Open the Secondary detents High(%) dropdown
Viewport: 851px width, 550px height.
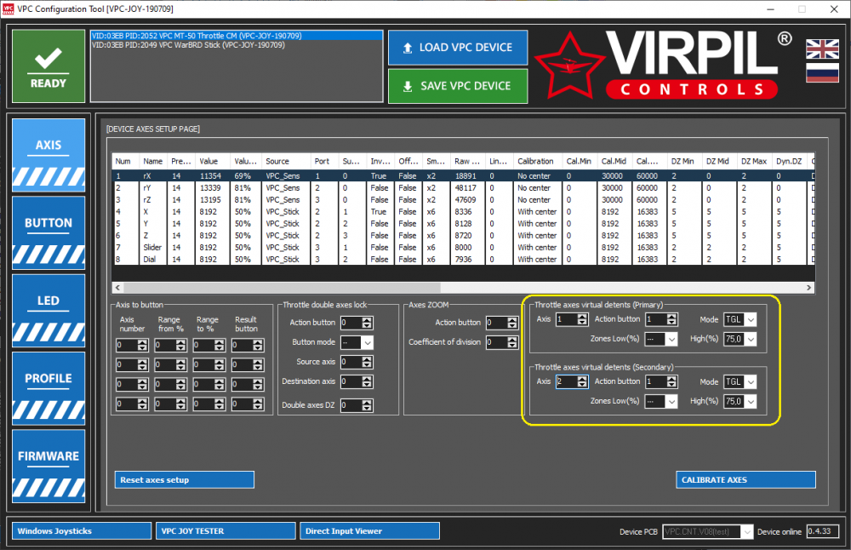(x=740, y=402)
